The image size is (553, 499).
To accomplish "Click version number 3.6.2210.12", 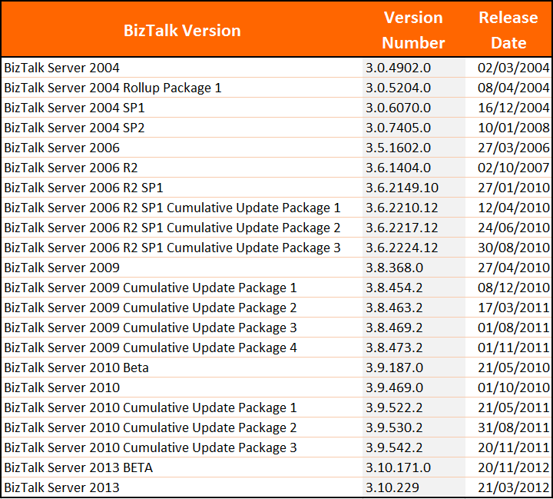I will pos(402,208).
